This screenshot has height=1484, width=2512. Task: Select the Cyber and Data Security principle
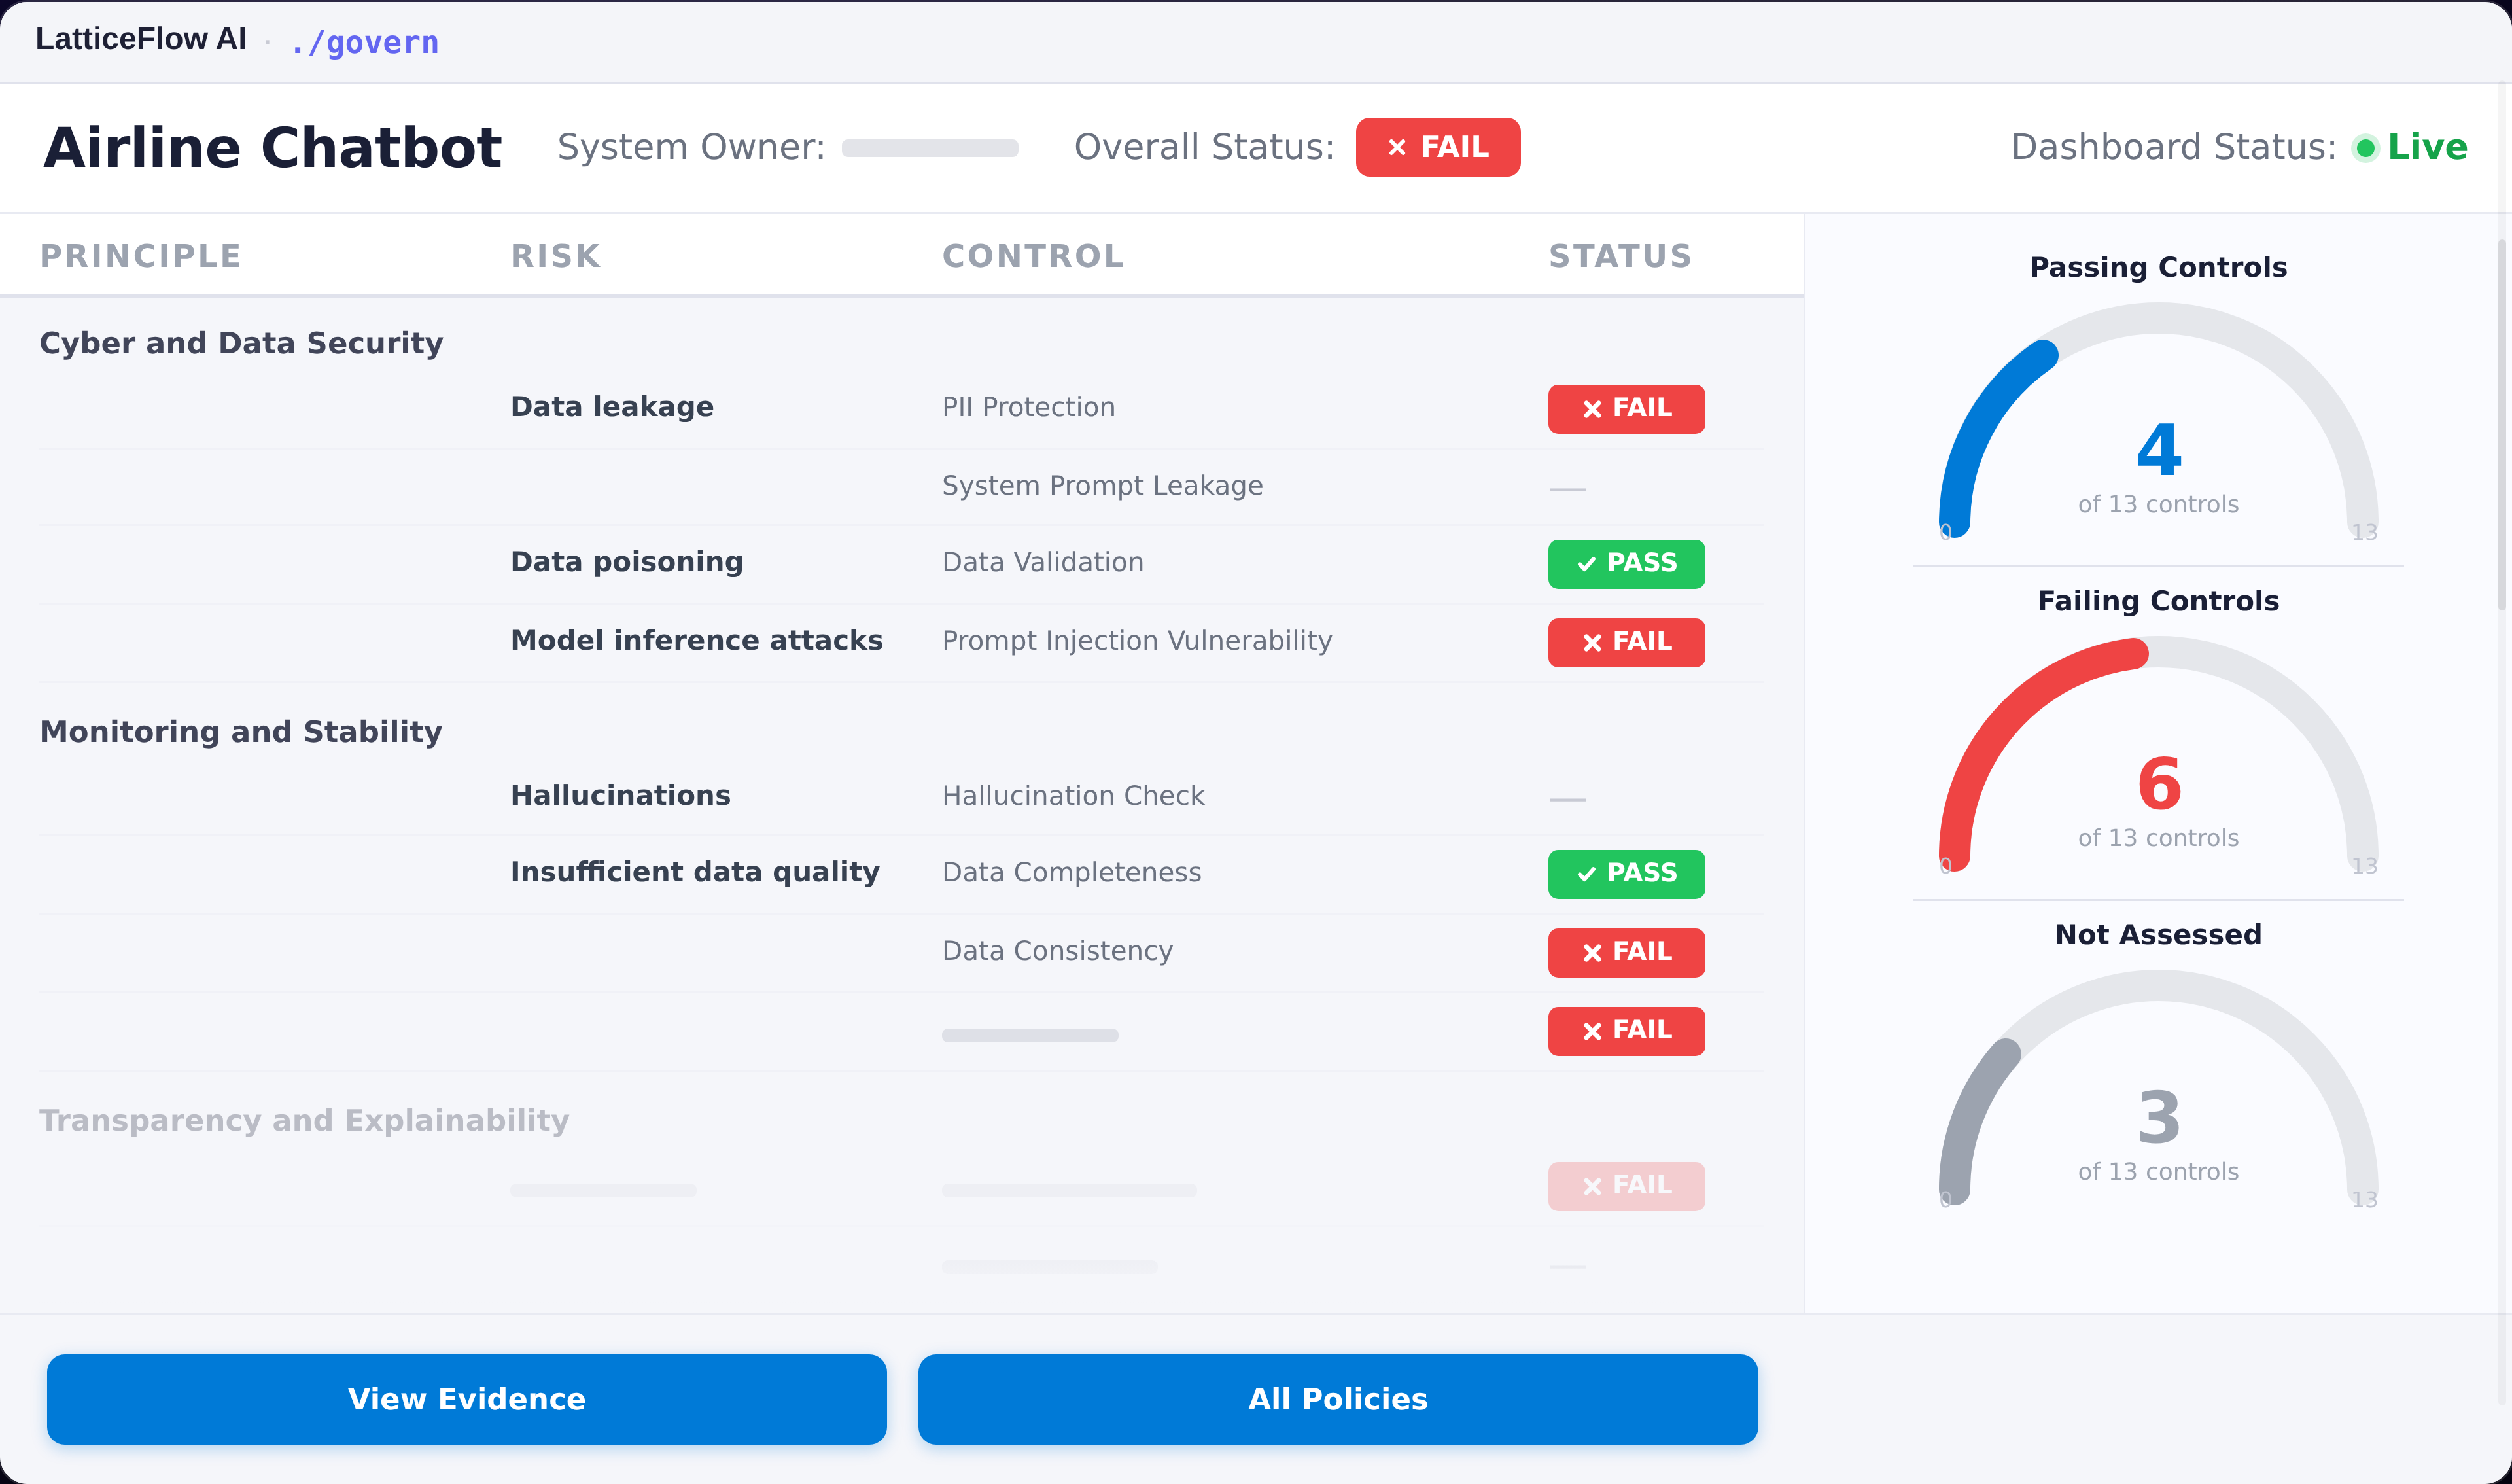pos(241,343)
